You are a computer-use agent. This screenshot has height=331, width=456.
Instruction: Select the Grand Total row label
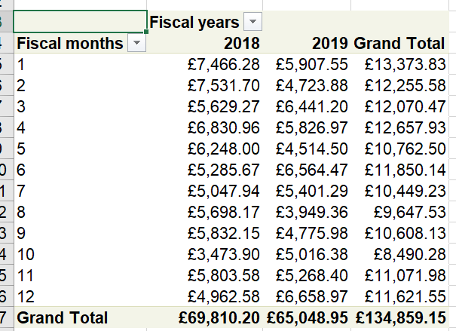tap(63, 317)
